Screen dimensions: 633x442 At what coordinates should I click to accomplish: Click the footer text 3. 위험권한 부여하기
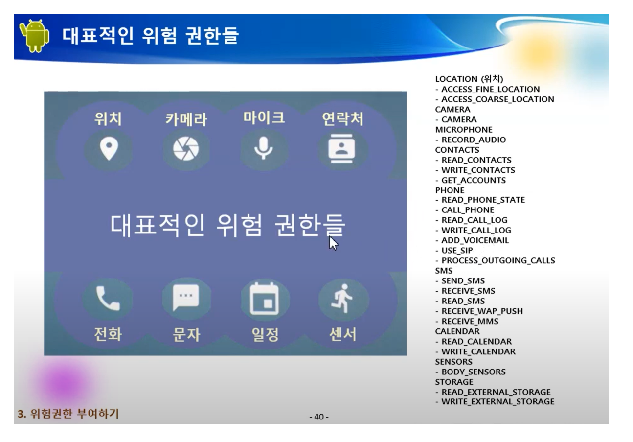tap(68, 414)
